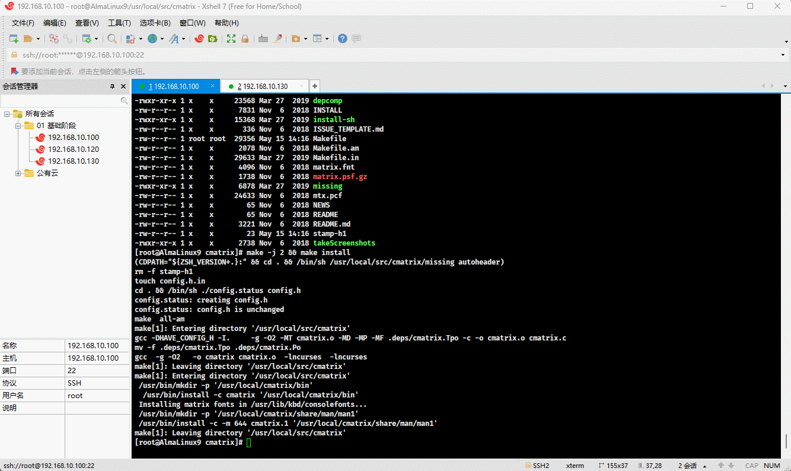Open the Find magnifier tool in toolbar

click(112, 39)
